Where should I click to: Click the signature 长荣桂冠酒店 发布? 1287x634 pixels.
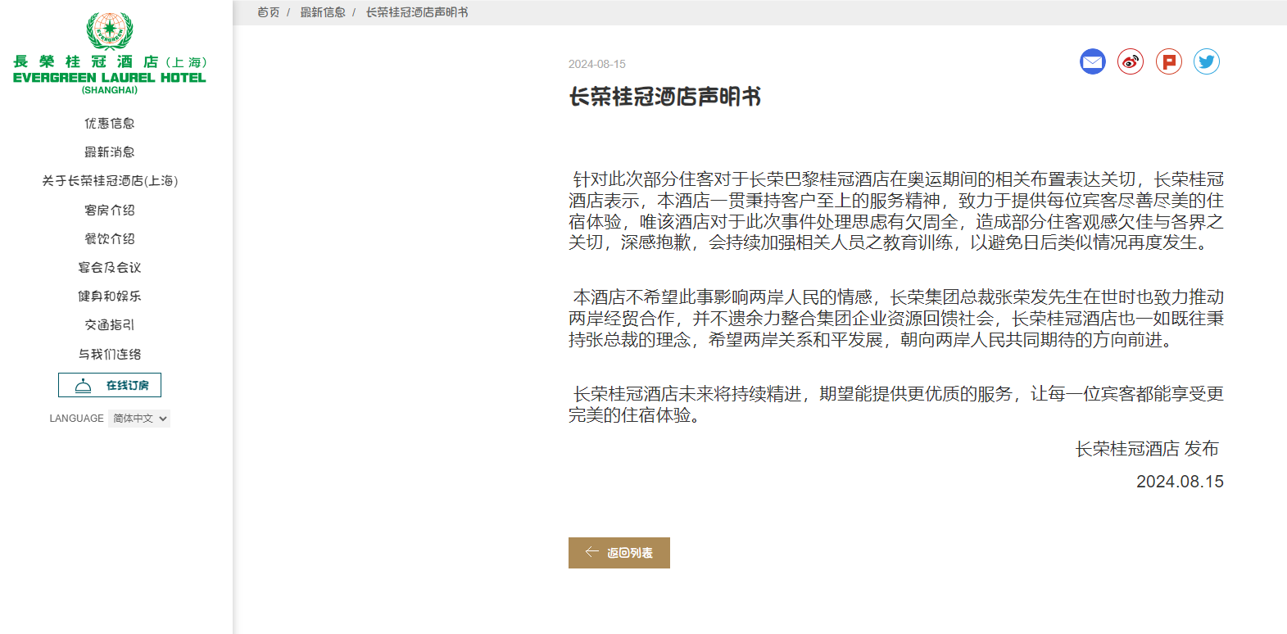tap(1147, 449)
